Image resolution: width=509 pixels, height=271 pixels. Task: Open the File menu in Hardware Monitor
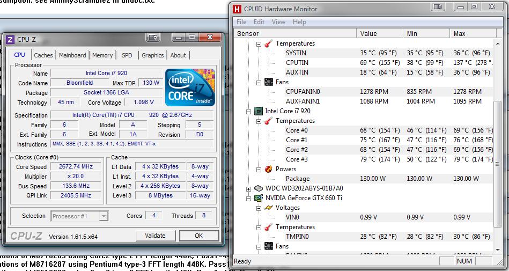pyautogui.click(x=241, y=22)
